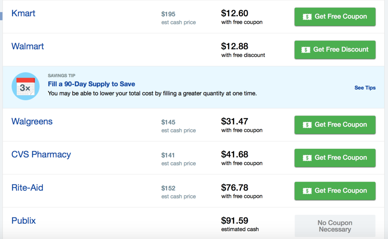Viewport: 388px width, 239px height.
Task: Click the Walmart $12.88 discount price
Action: [x=234, y=47]
